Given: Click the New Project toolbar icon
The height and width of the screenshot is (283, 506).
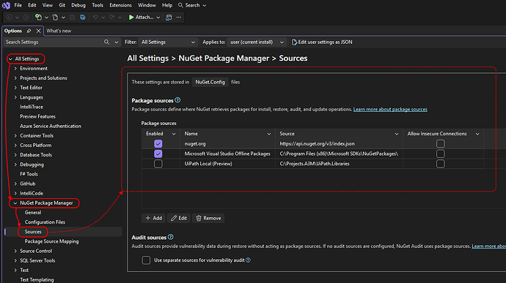Looking at the screenshot, I should pos(38,18).
